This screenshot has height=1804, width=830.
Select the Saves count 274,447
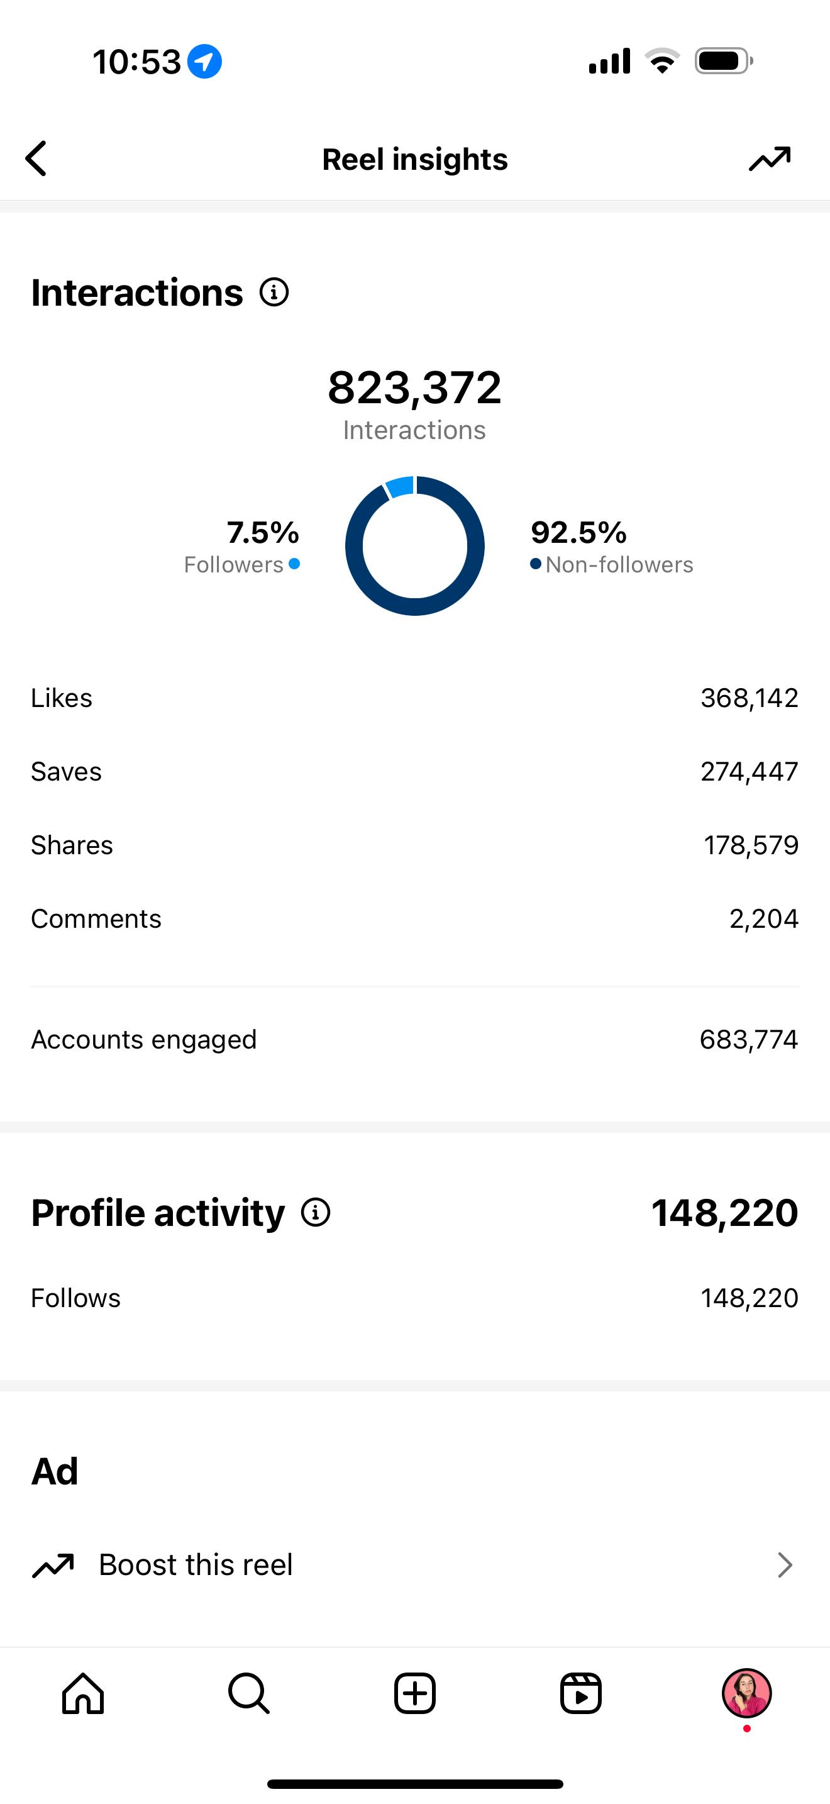point(750,772)
